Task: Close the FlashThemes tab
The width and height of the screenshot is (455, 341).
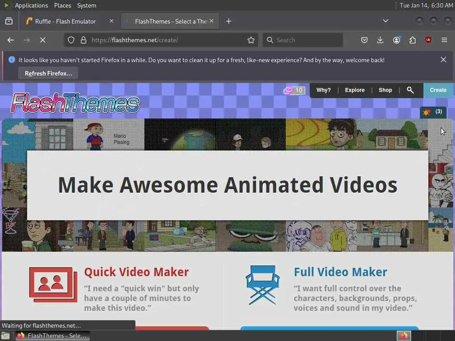Action: pos(212,21)
